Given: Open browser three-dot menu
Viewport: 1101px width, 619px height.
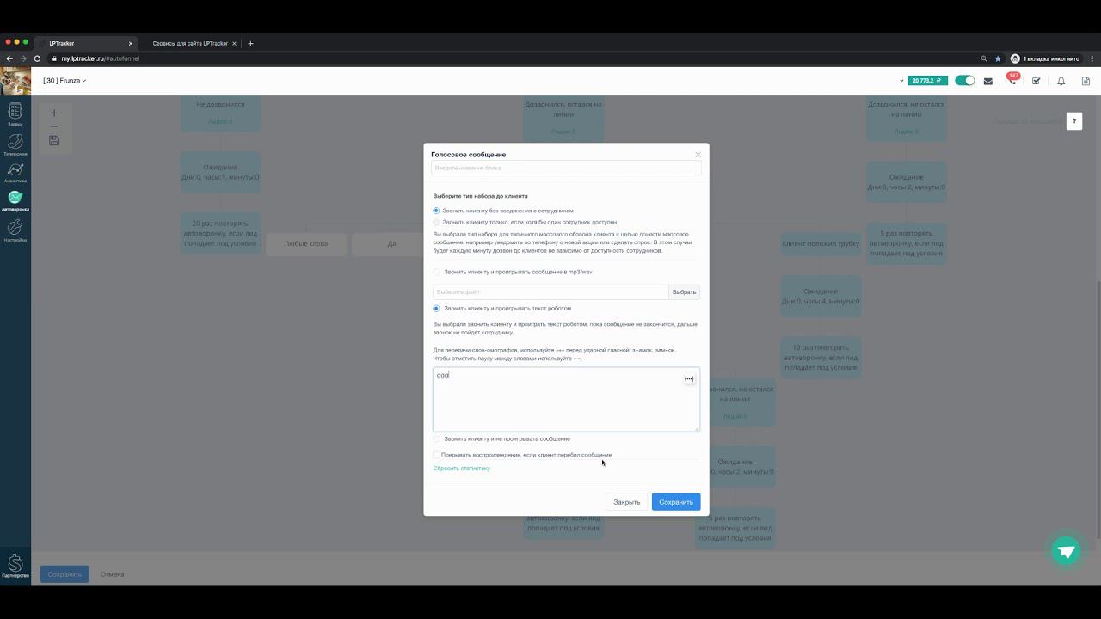Looking at the screenshot, I should pyautogui.click(x=1092, y=58).
